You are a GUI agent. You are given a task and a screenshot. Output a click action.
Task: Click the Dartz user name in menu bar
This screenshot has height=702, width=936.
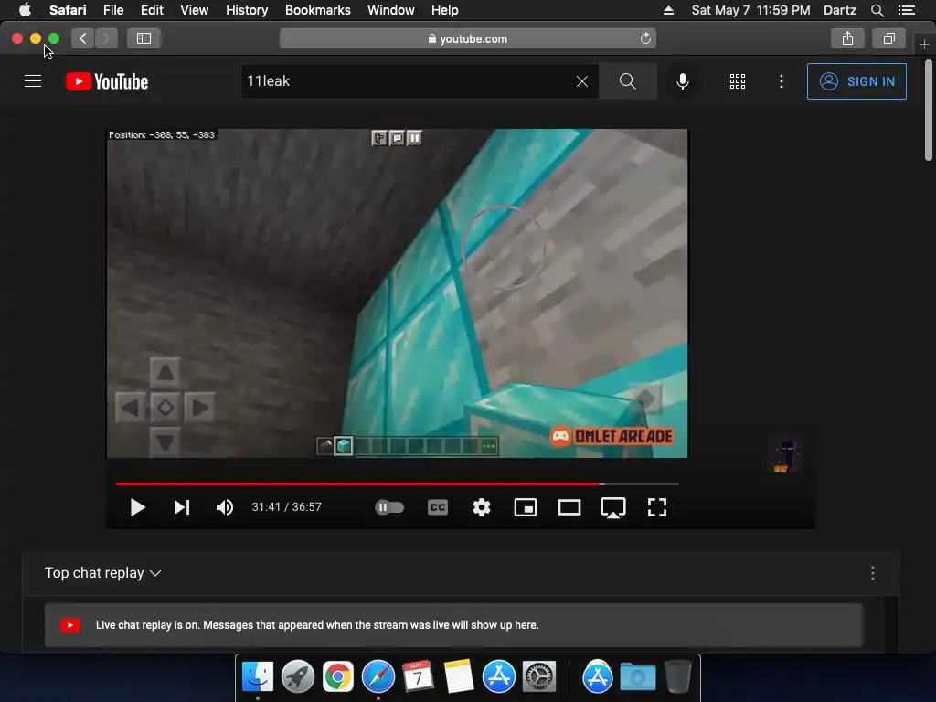839,10
